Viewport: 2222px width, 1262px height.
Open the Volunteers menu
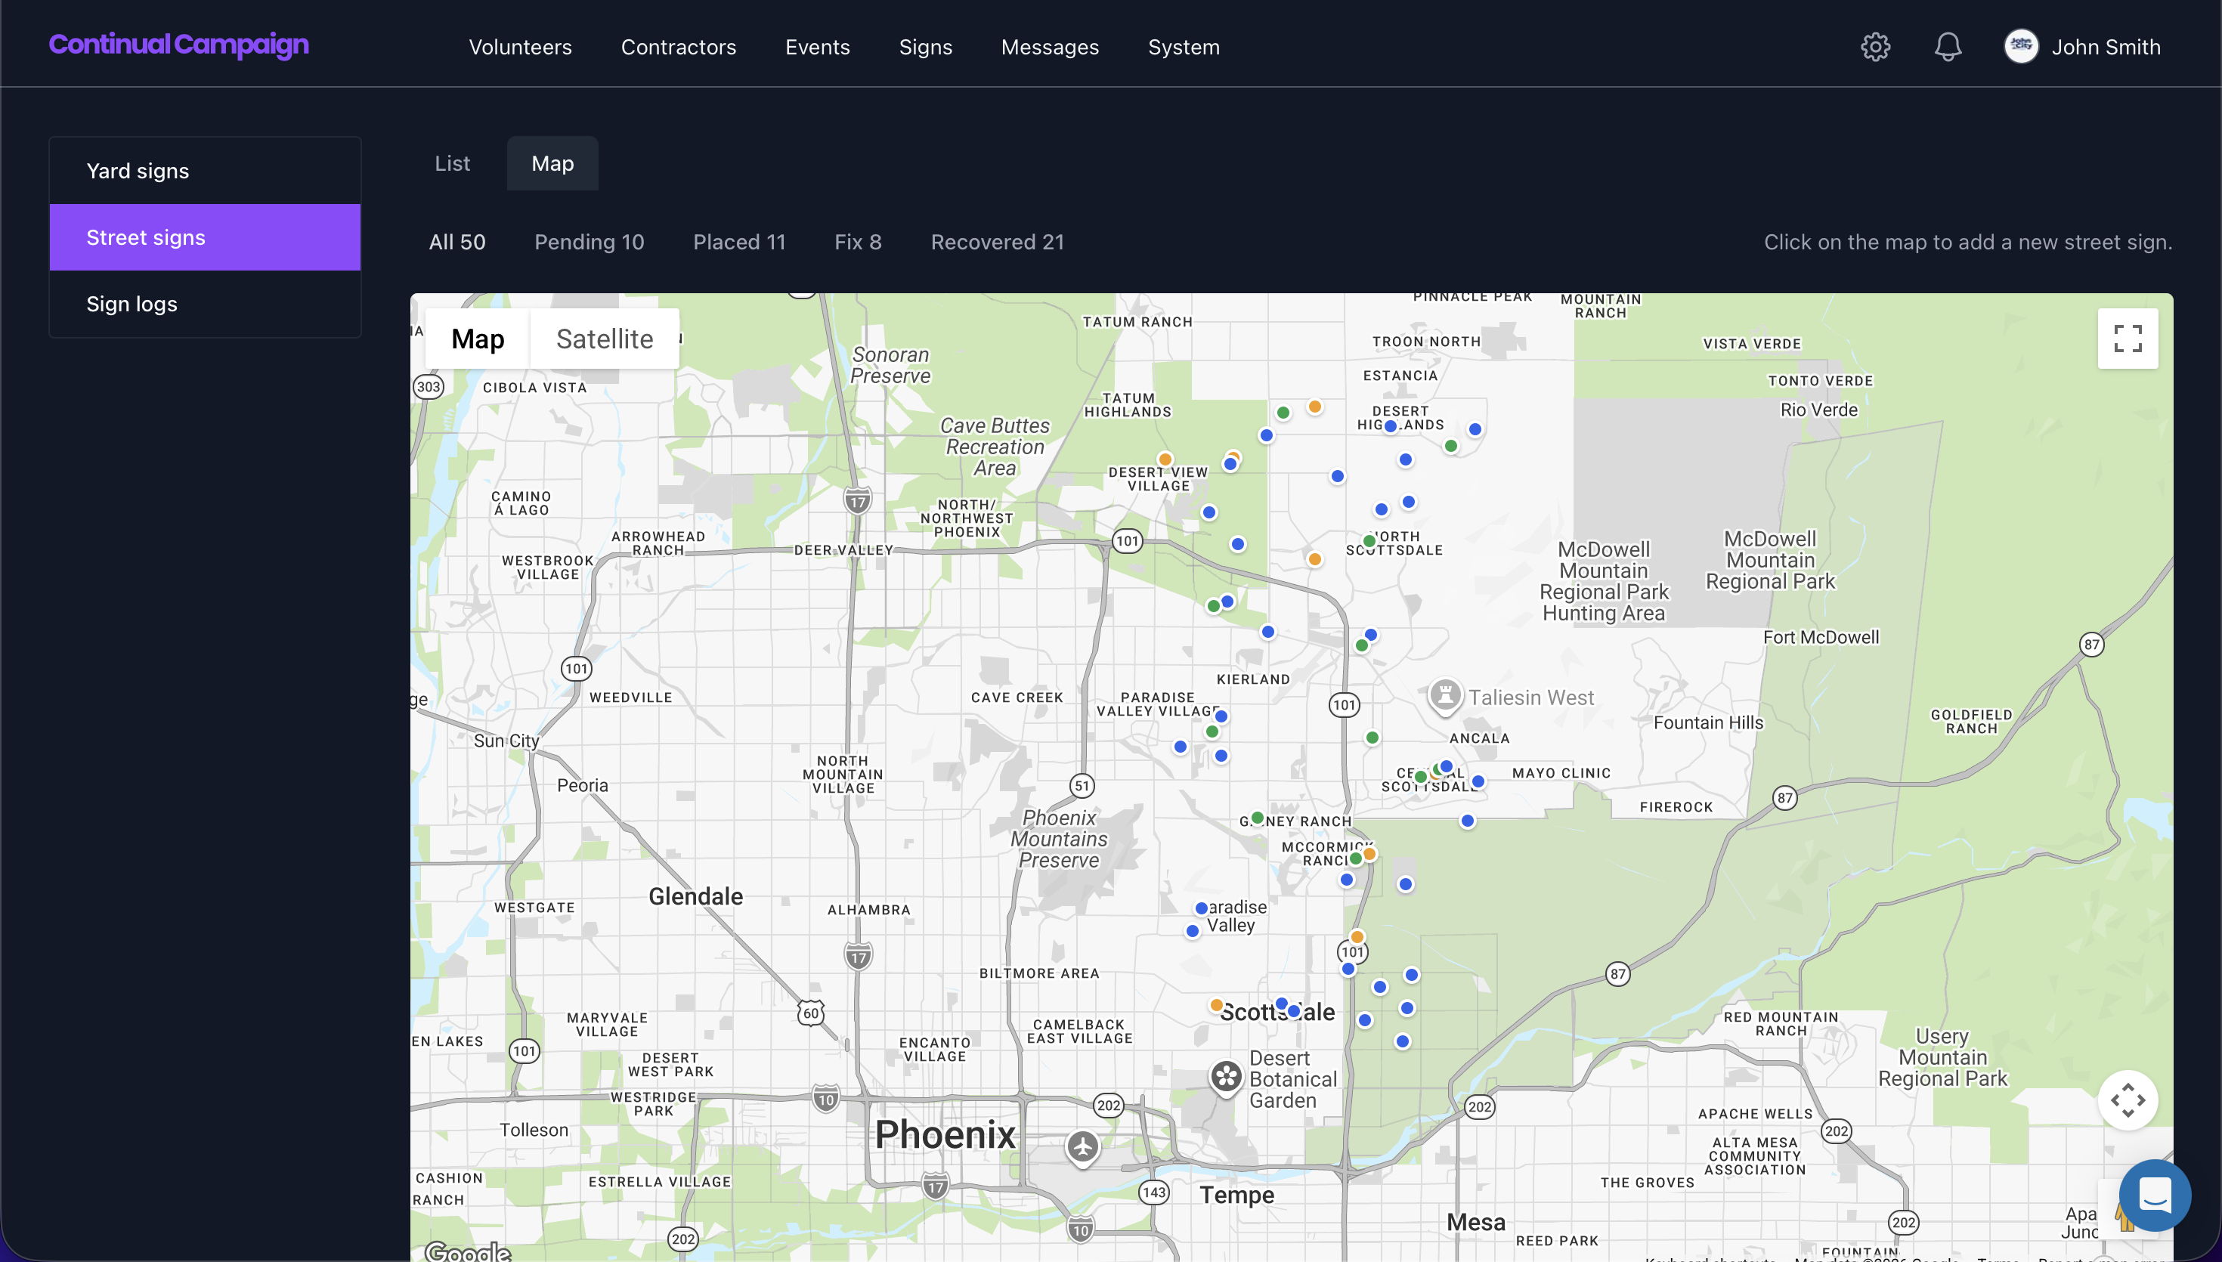pyautogui.click(x=520, y=47)
